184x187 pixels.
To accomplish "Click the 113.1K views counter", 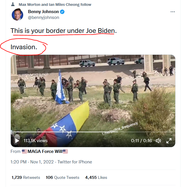I will coord(35,141).
